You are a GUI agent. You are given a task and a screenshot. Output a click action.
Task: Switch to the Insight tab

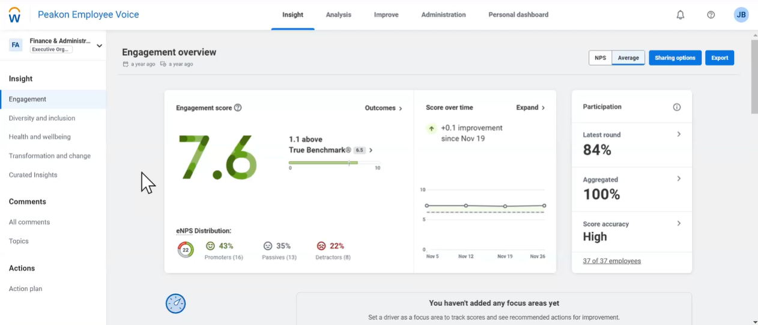coord(293,15)
